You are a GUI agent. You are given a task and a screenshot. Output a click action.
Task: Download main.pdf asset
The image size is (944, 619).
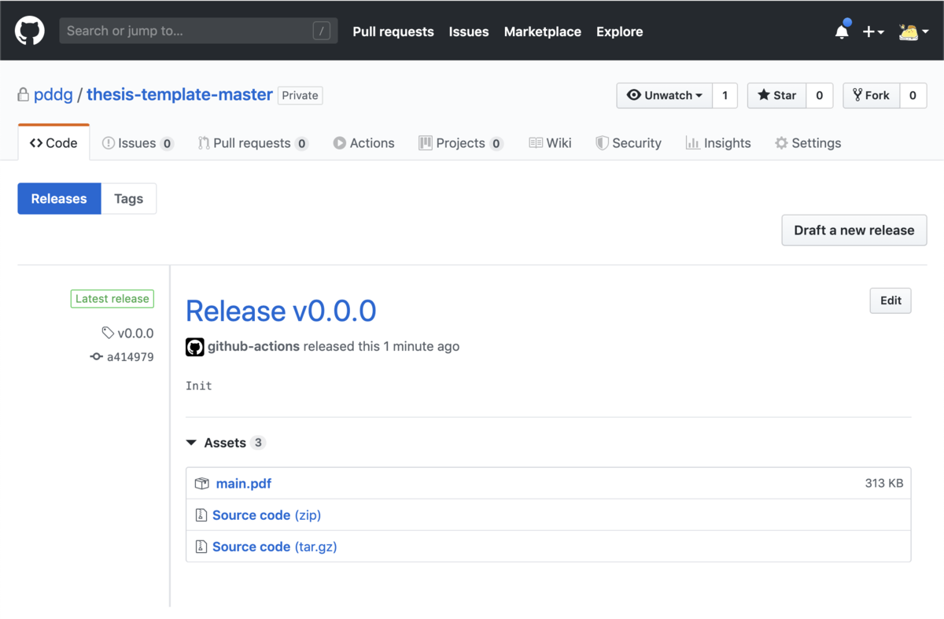tap(244, 483)
